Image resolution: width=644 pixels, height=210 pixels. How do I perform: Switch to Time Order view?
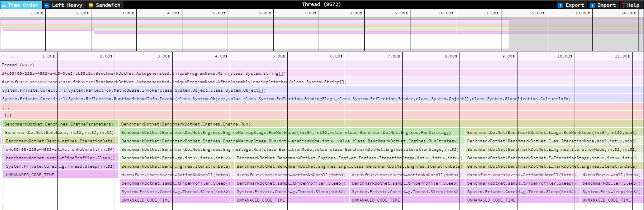tap(21, 5)
